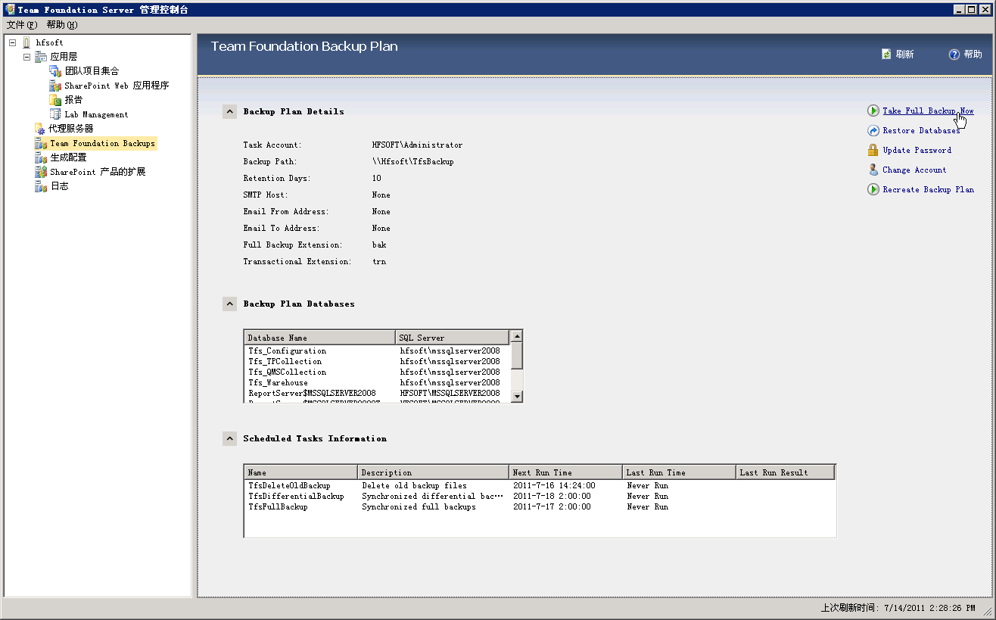The width and height of the screenshot is (996, 620).
Task: Click the 团队项目集合 icon
Action: point(55,71)
